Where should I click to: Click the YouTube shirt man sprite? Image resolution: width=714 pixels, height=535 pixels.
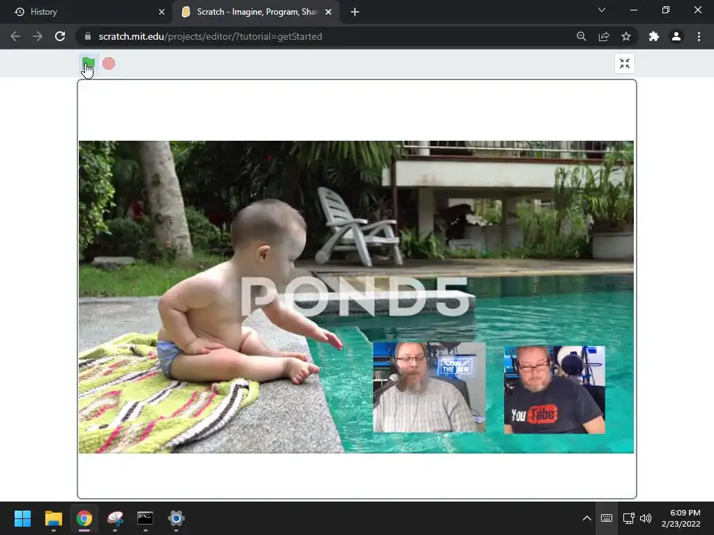pyautogui.click(x=554, y=389)
